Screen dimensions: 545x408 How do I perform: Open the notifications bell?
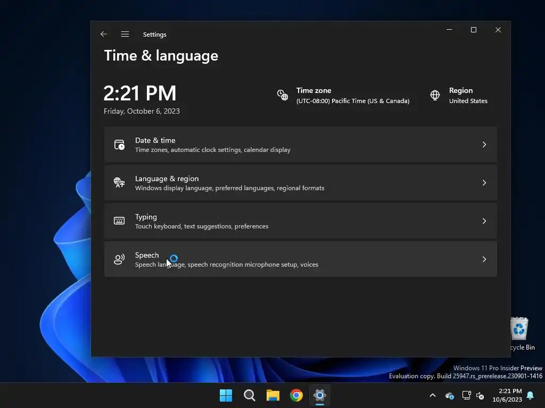pyautogui.click(x=531, y=395)
